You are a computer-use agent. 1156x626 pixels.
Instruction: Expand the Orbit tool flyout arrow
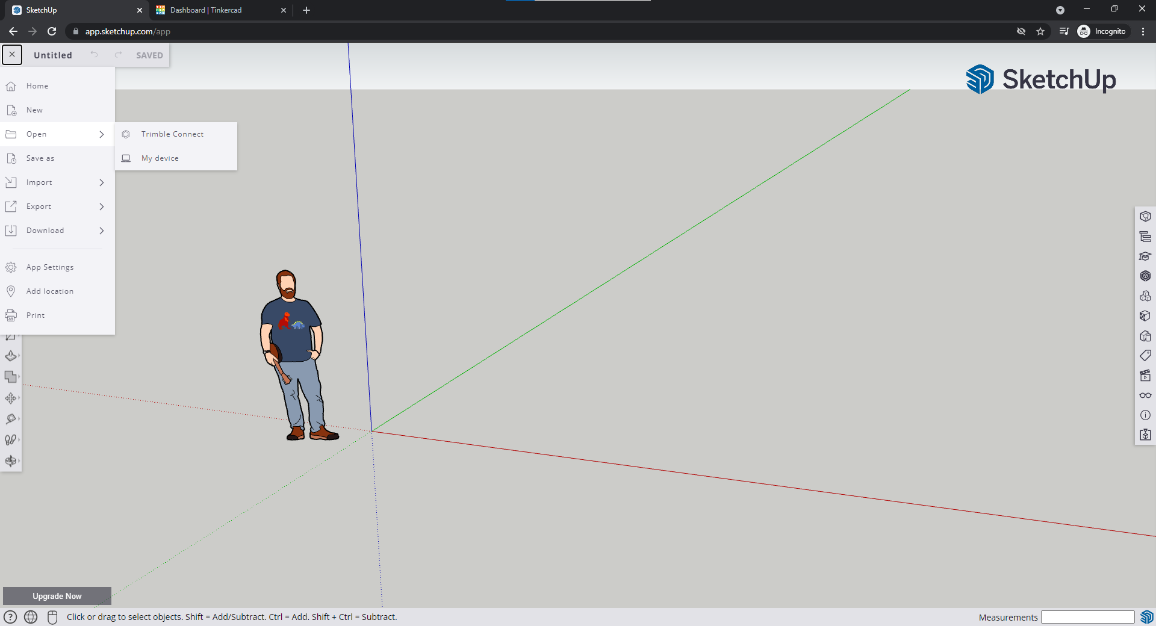(x=19, y=461)
